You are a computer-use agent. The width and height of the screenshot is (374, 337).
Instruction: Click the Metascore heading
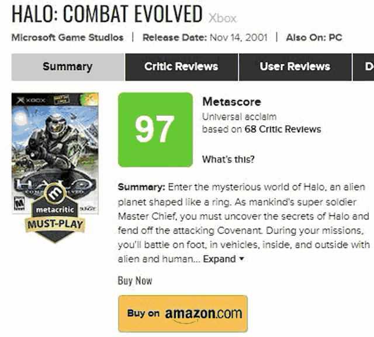[231, 102]
